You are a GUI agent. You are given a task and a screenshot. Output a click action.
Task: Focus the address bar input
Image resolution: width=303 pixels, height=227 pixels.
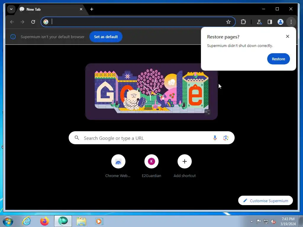click(x=138, y=22)
